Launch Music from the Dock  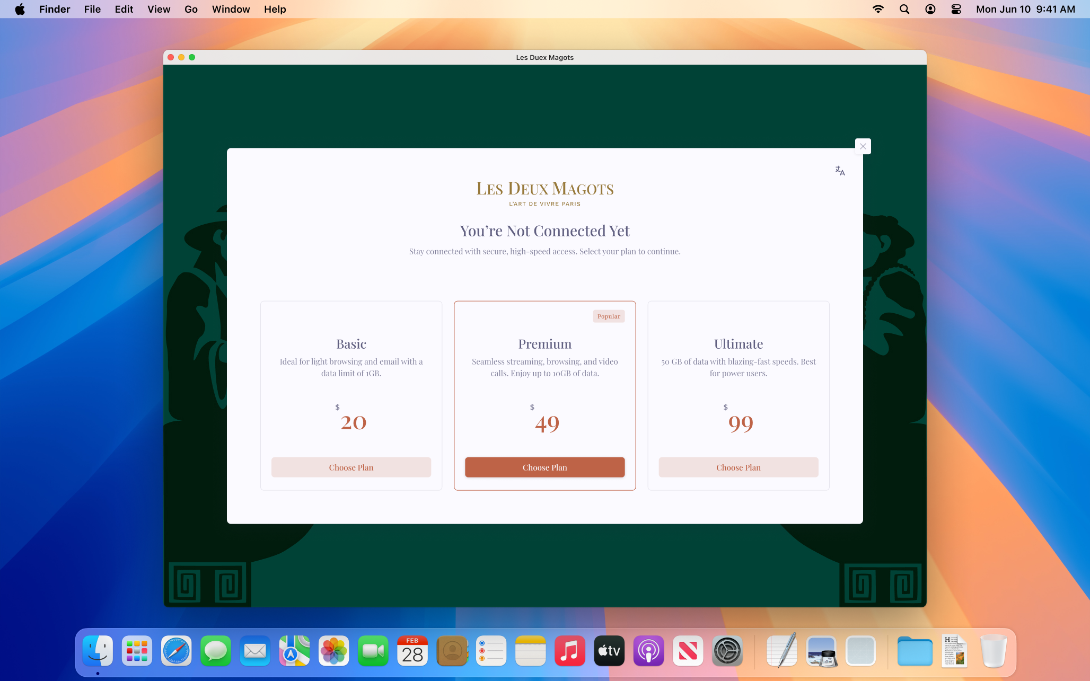570,651
